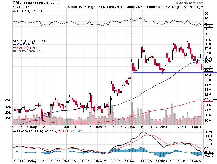The image size is (217, 164).
Task: Click the GM (Daily) 35.10 legend label
Action: point(32,41)
